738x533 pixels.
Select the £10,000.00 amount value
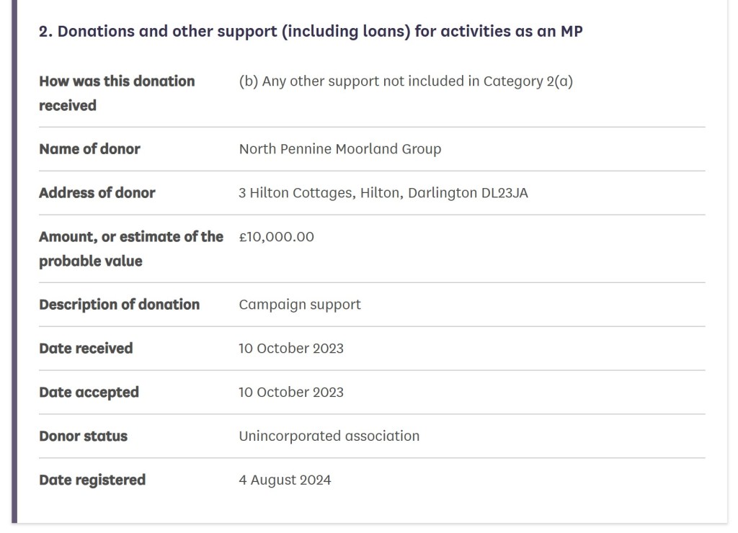277,237
